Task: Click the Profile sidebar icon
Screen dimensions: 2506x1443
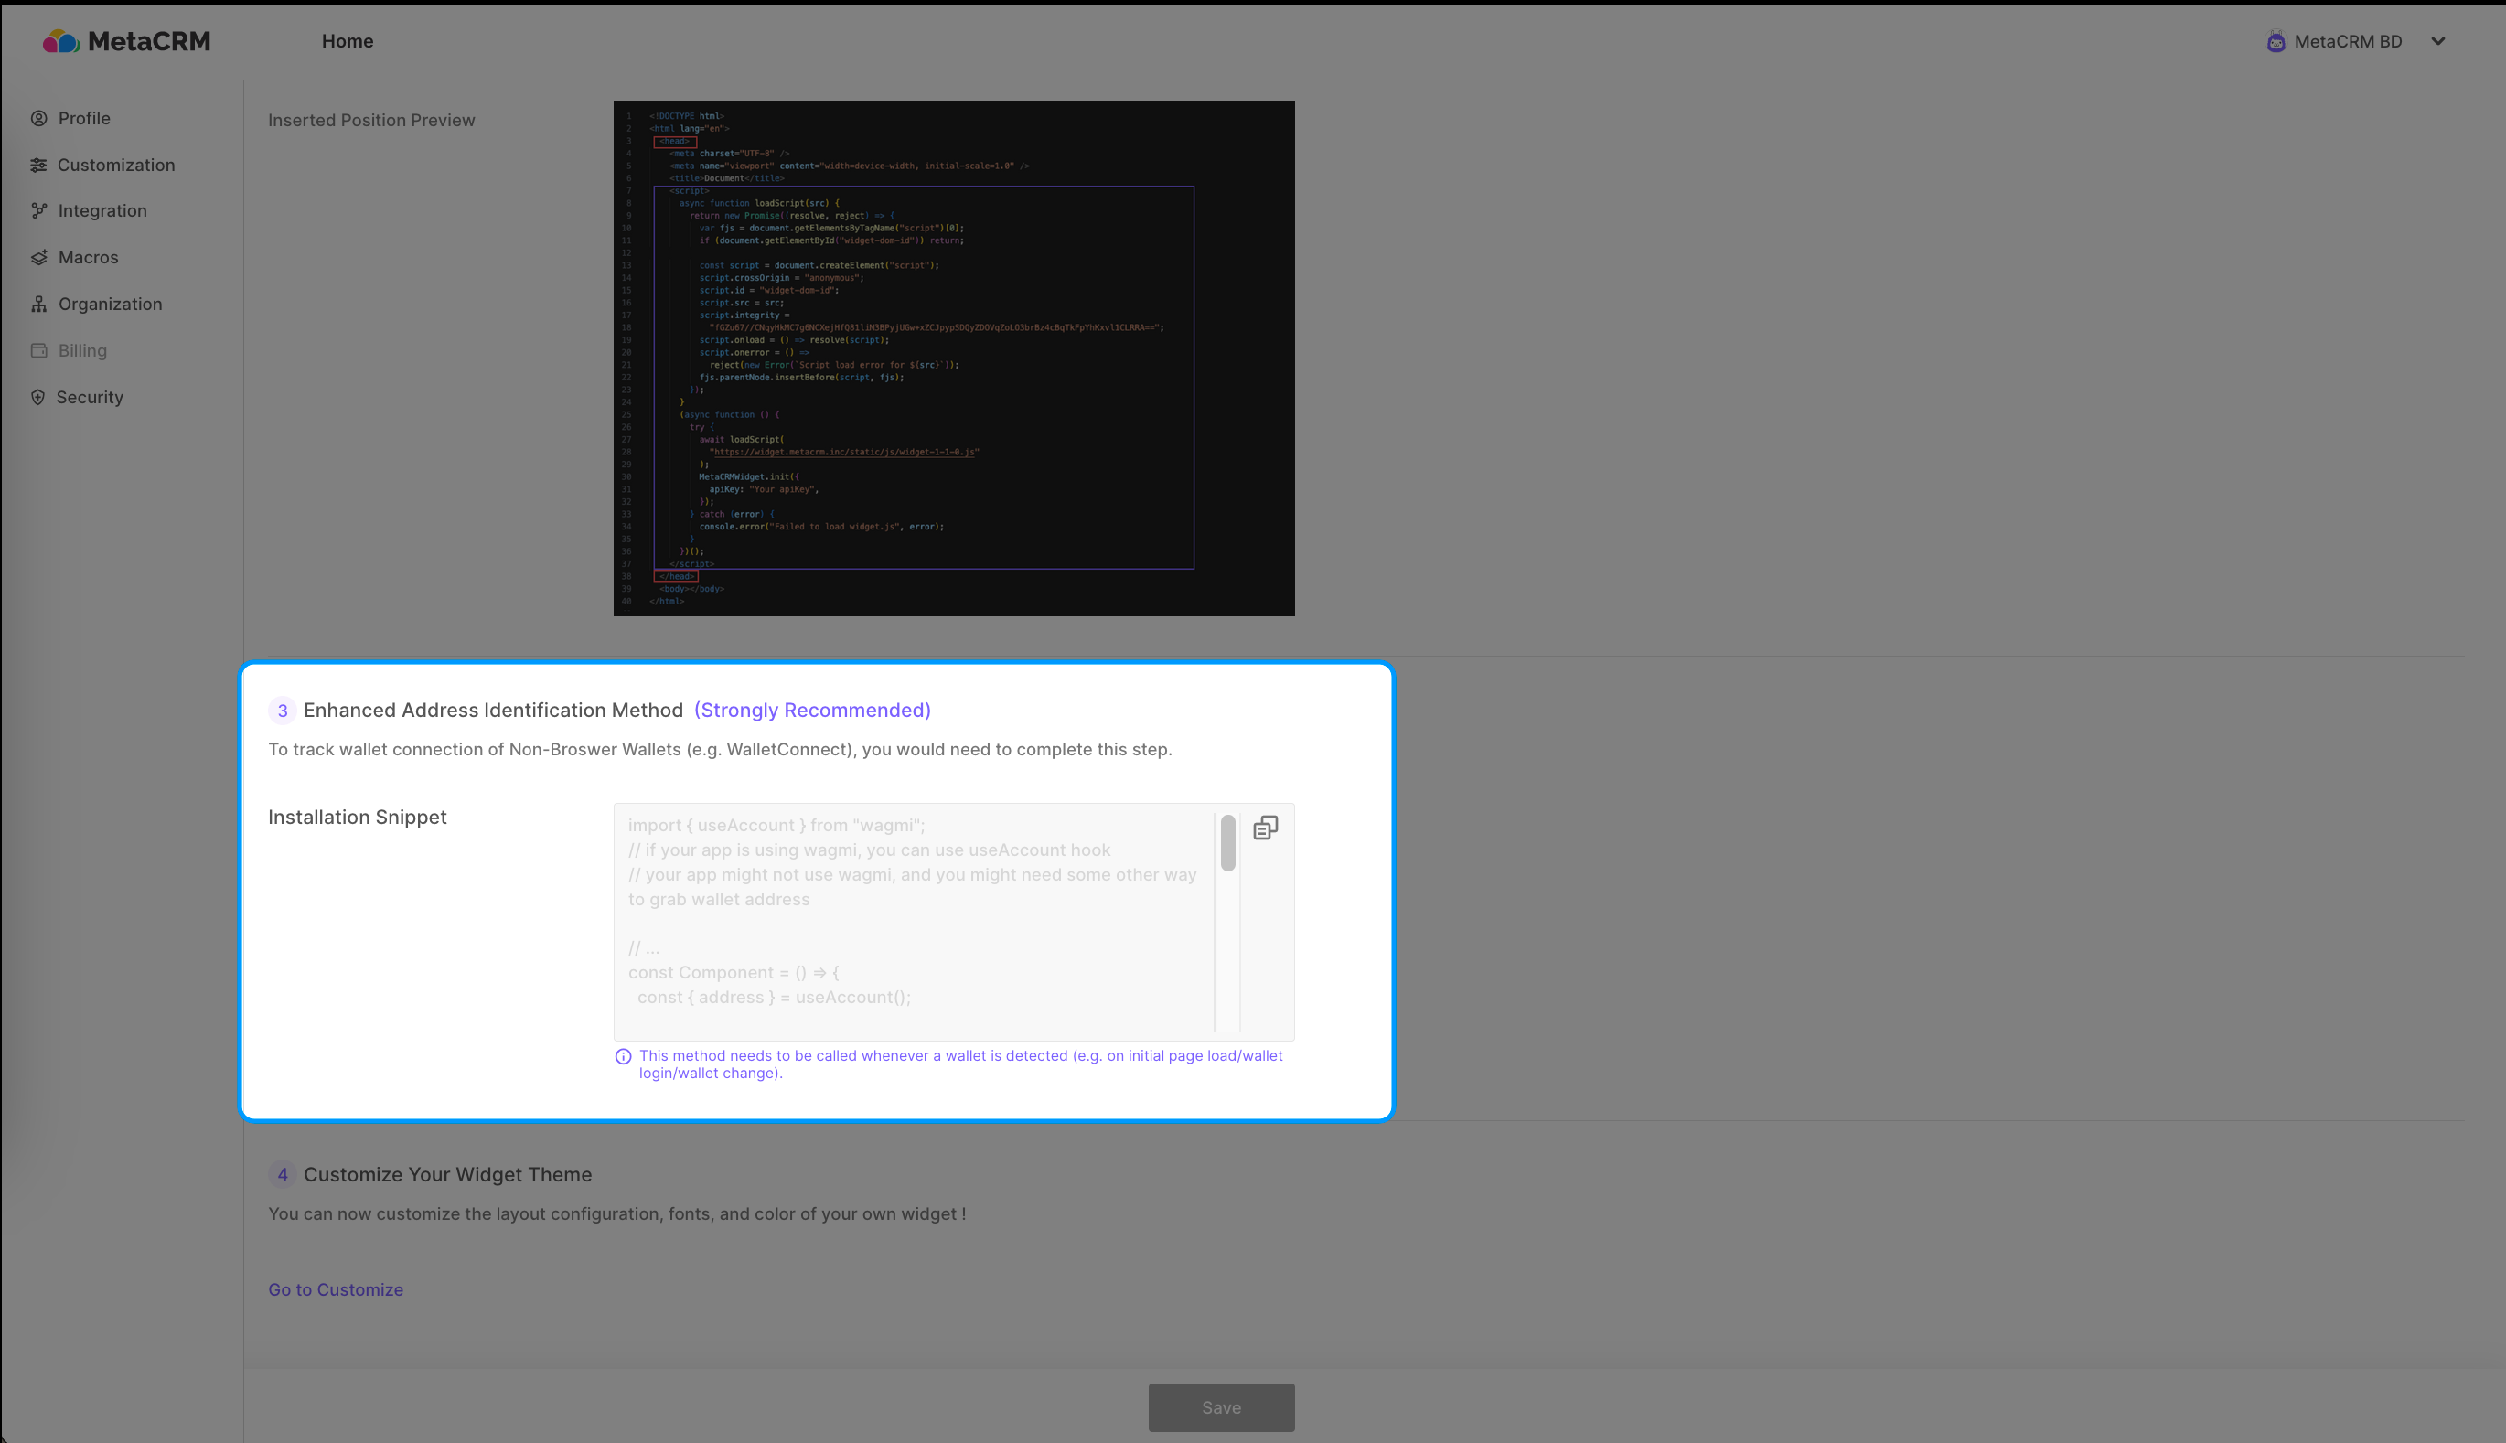Action: click(38, 118)
